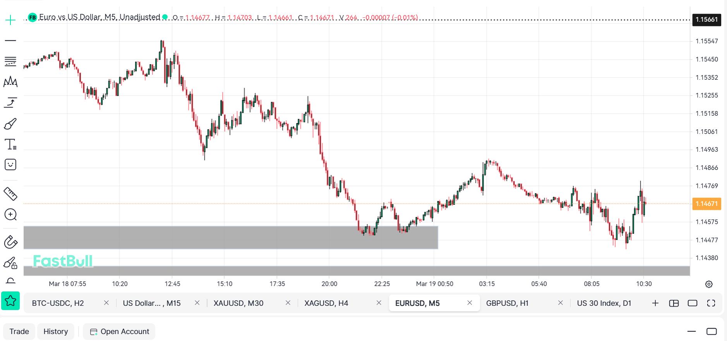
Task: Activate the ruler measure tool
Action: point(10,194)
